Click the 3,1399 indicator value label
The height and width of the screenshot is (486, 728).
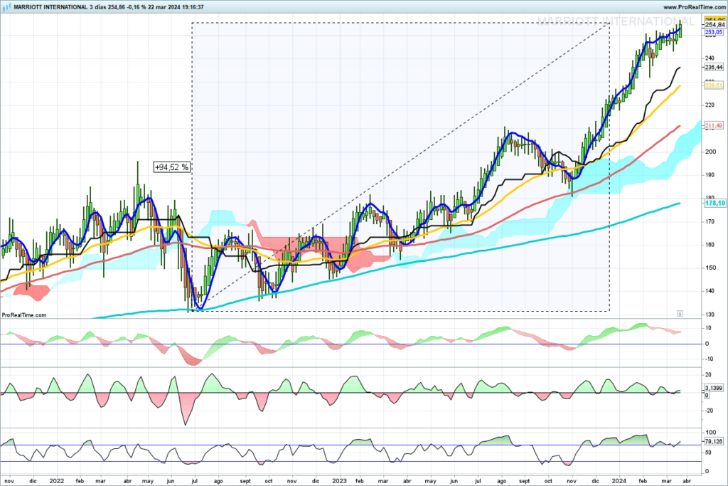tap(714, 388)
